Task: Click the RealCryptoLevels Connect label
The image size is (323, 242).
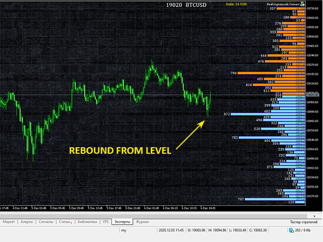Action: 283,4
